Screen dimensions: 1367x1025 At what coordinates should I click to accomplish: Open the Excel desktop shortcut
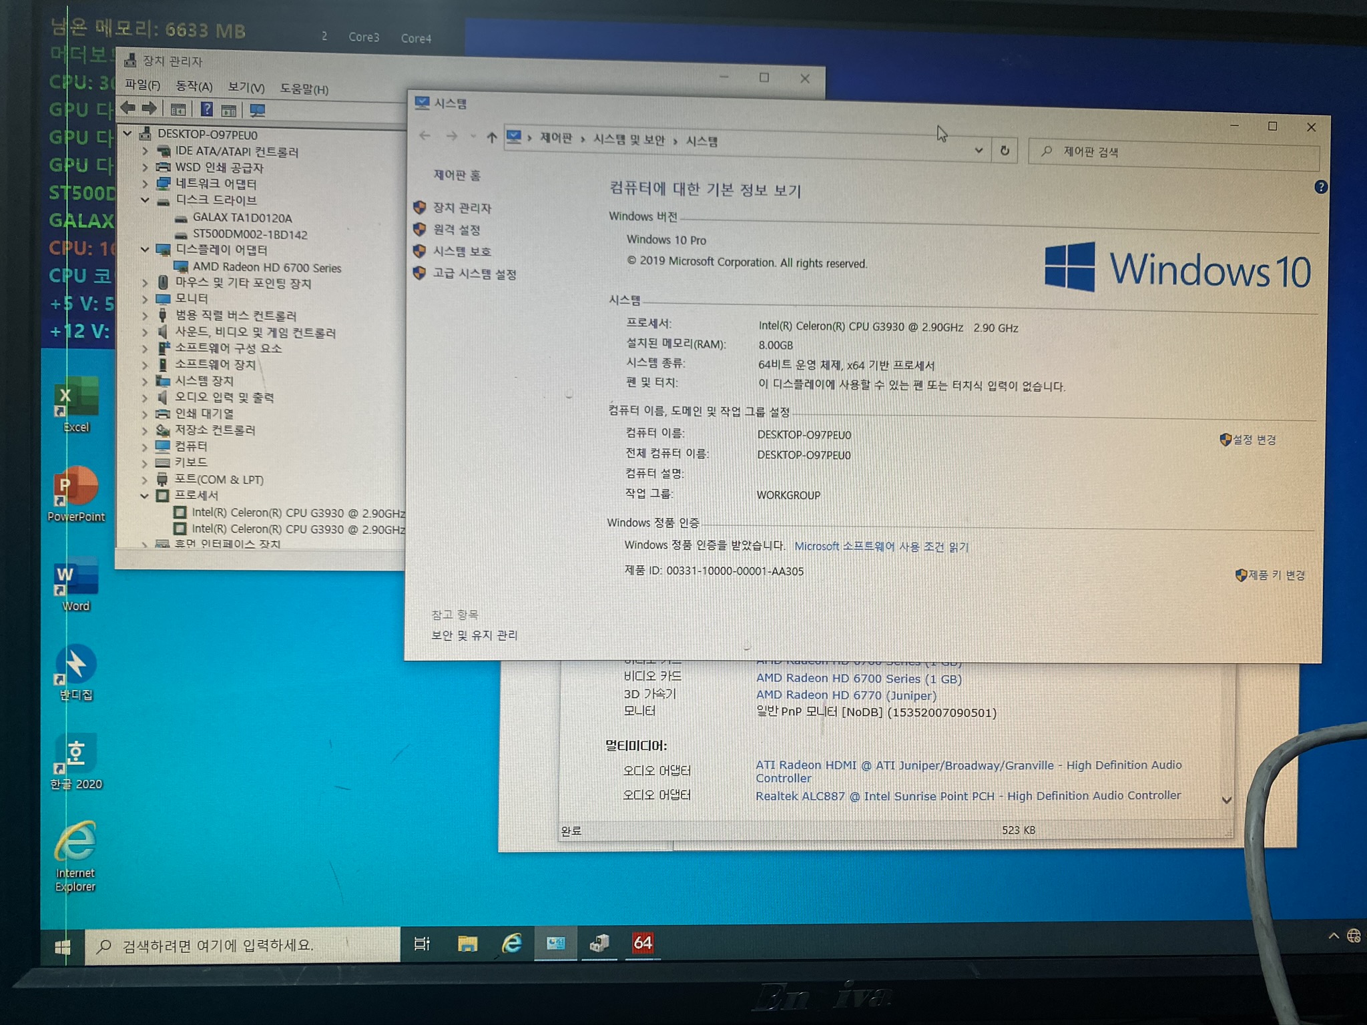pyautogui.click(x=76, y=404)
